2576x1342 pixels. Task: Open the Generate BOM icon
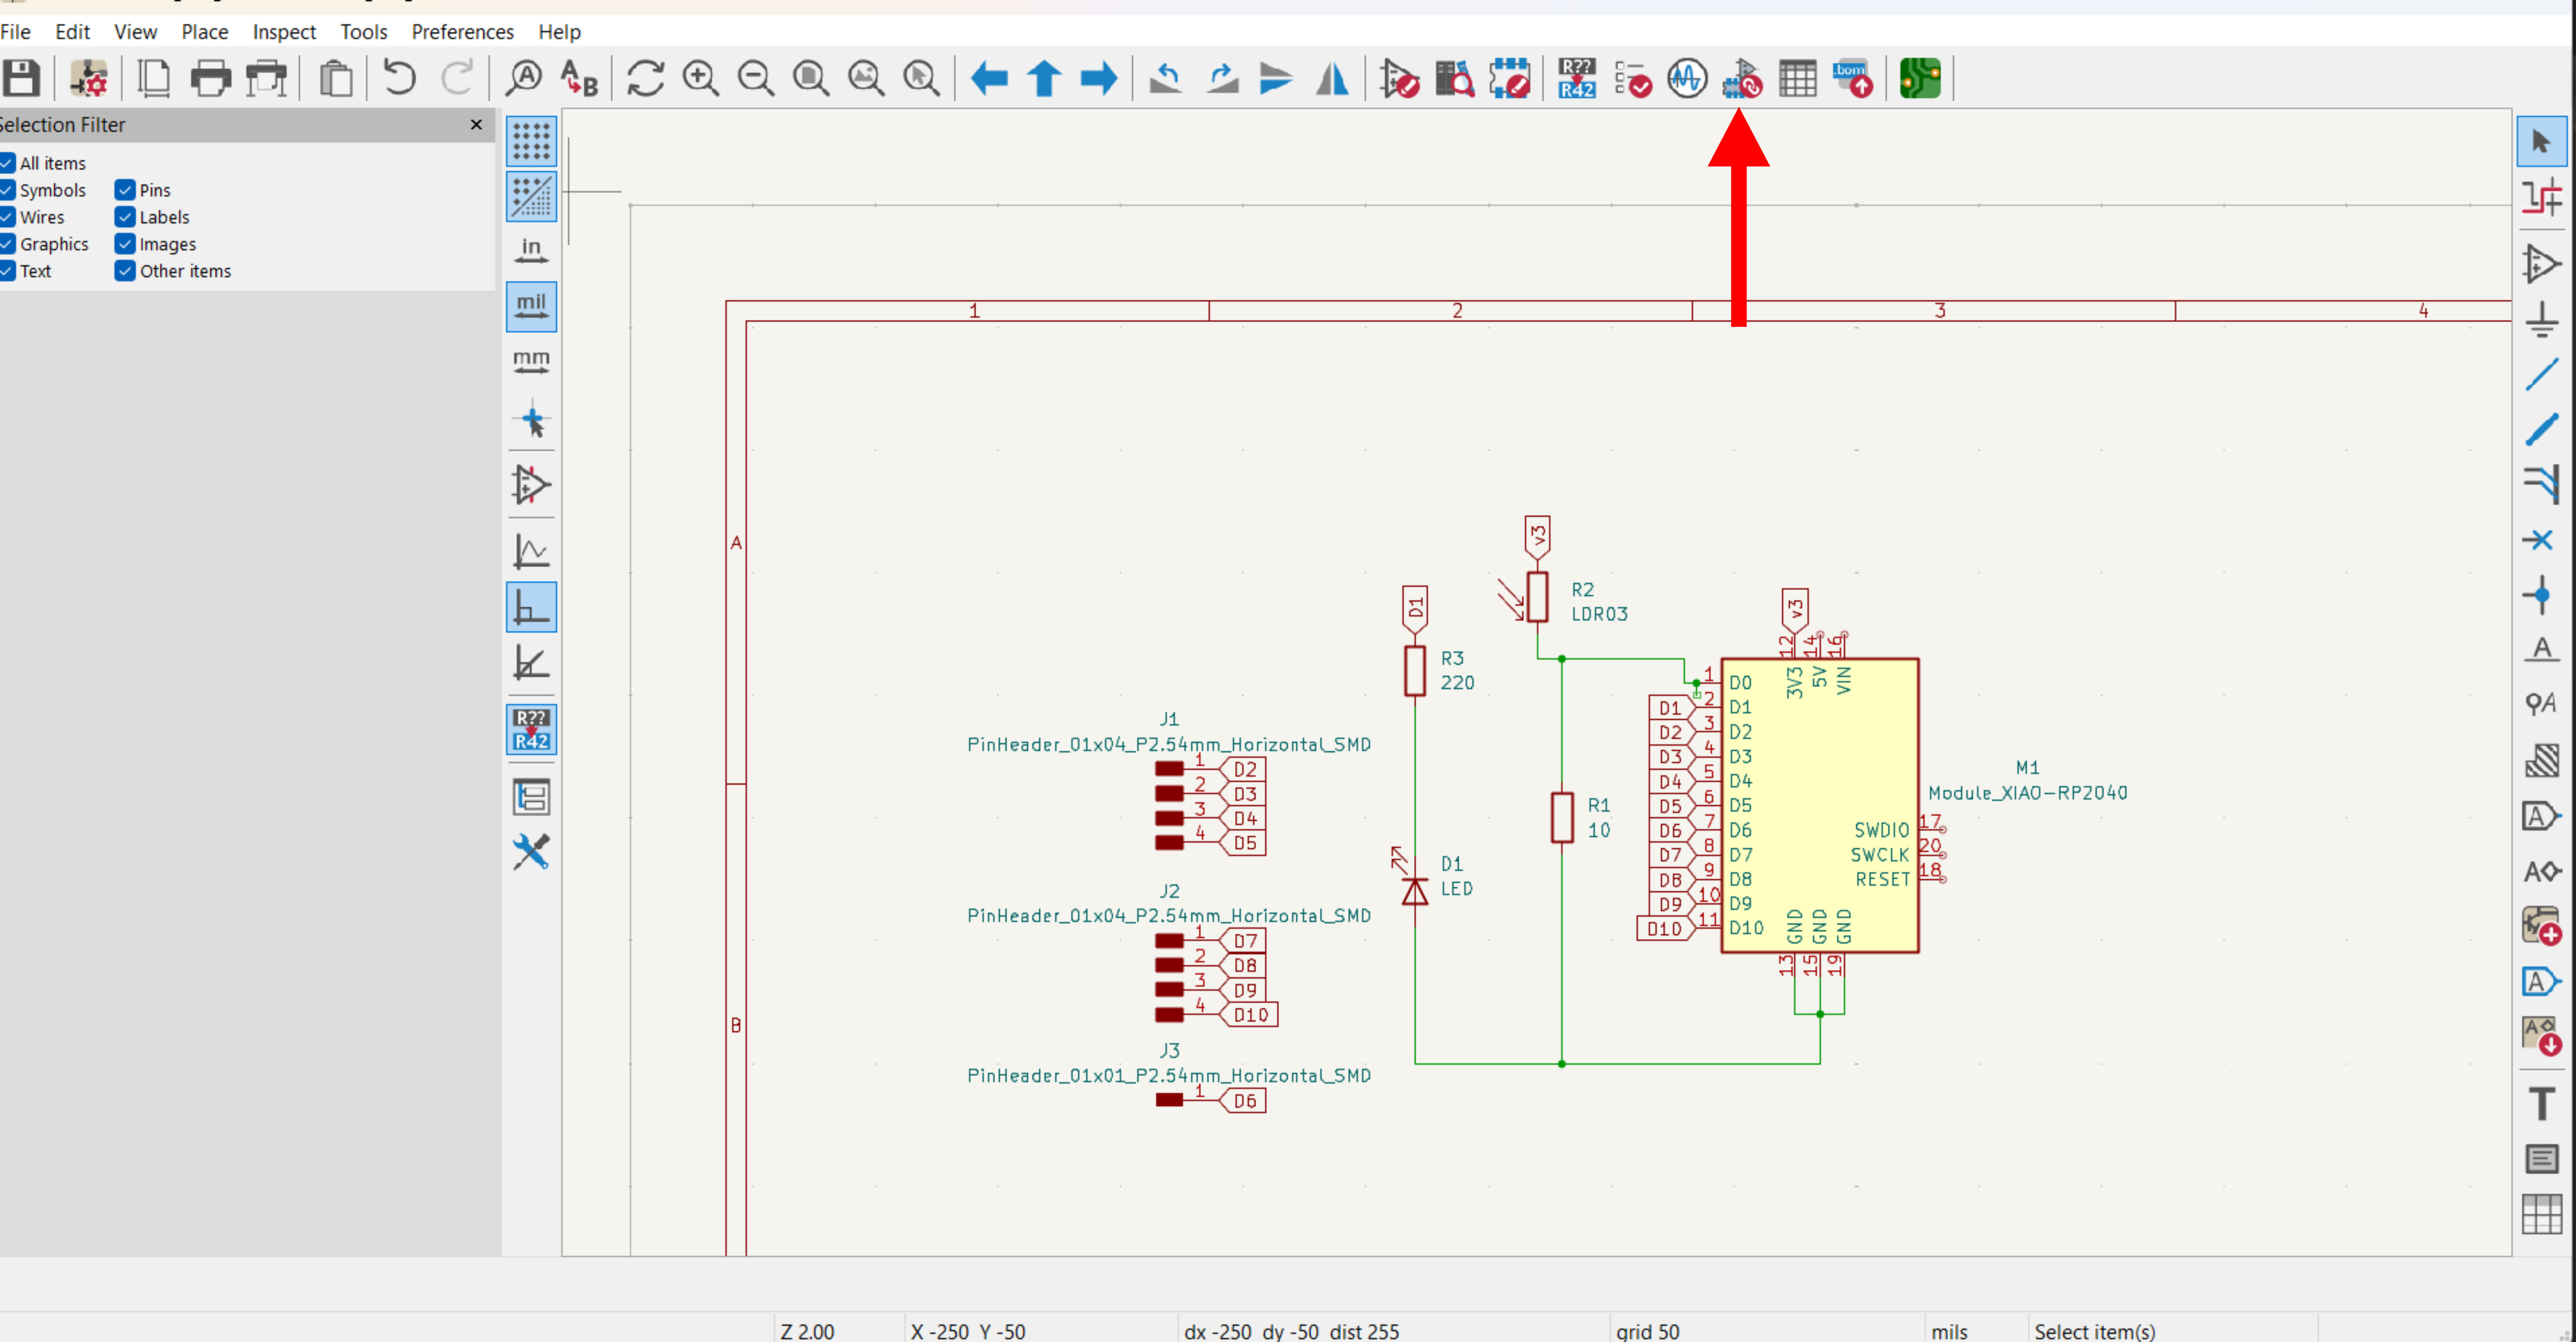point(1852,78)
